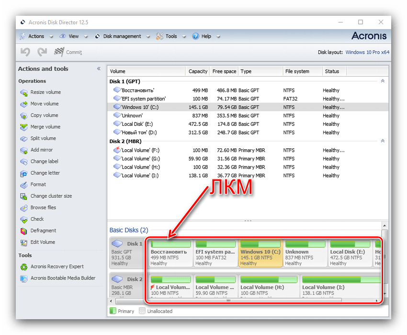The image size is (407, 335).
Task: Choose the Add mirror icon
Action: pyautogui.click(x=24, y=150)
